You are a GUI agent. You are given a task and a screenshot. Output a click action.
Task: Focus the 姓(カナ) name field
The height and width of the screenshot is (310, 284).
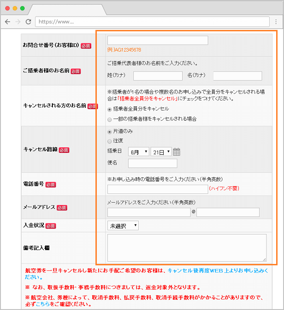tap(158, 76)
